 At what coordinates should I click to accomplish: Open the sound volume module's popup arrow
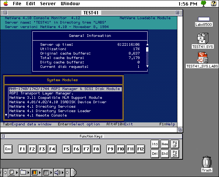(x=63, y=172)
